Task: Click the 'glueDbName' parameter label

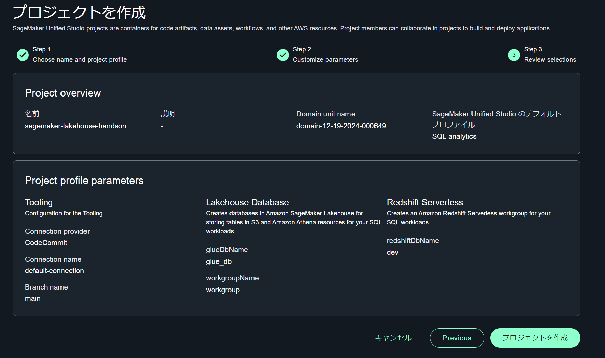Action: pos(227,250)
